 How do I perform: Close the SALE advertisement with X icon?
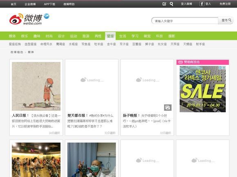(x=224, y=68)
